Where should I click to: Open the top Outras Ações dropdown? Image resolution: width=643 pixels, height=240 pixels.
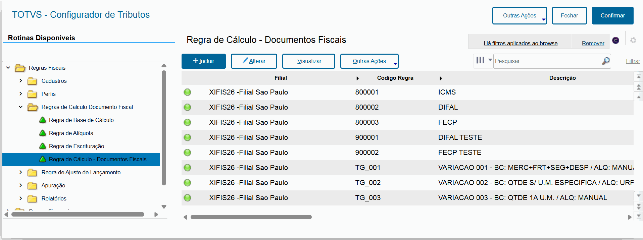[x=519, y=16]
